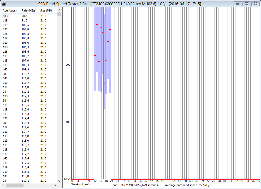Screen dimensions: 261x189
Task: Click the lowest red marker in the chart
Action: tap(104, 84)
